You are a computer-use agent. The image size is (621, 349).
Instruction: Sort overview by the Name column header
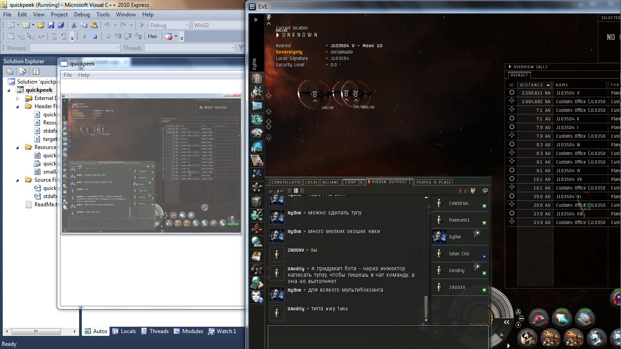580,85
